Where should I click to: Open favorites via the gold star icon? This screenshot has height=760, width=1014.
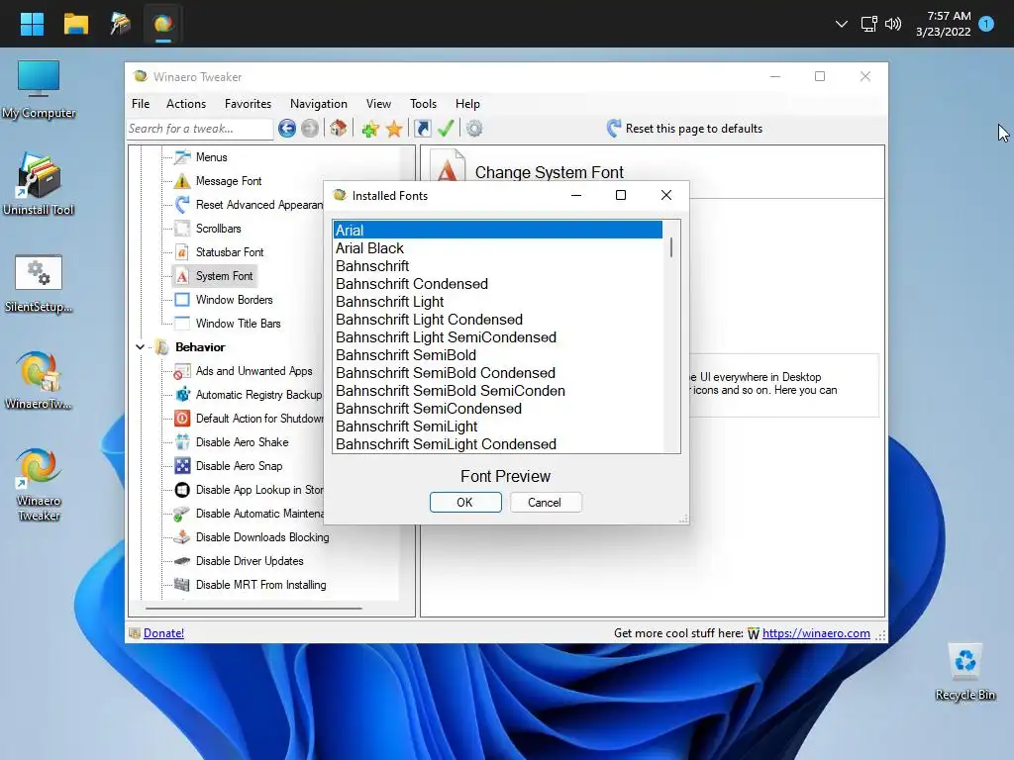coord(394,129)
